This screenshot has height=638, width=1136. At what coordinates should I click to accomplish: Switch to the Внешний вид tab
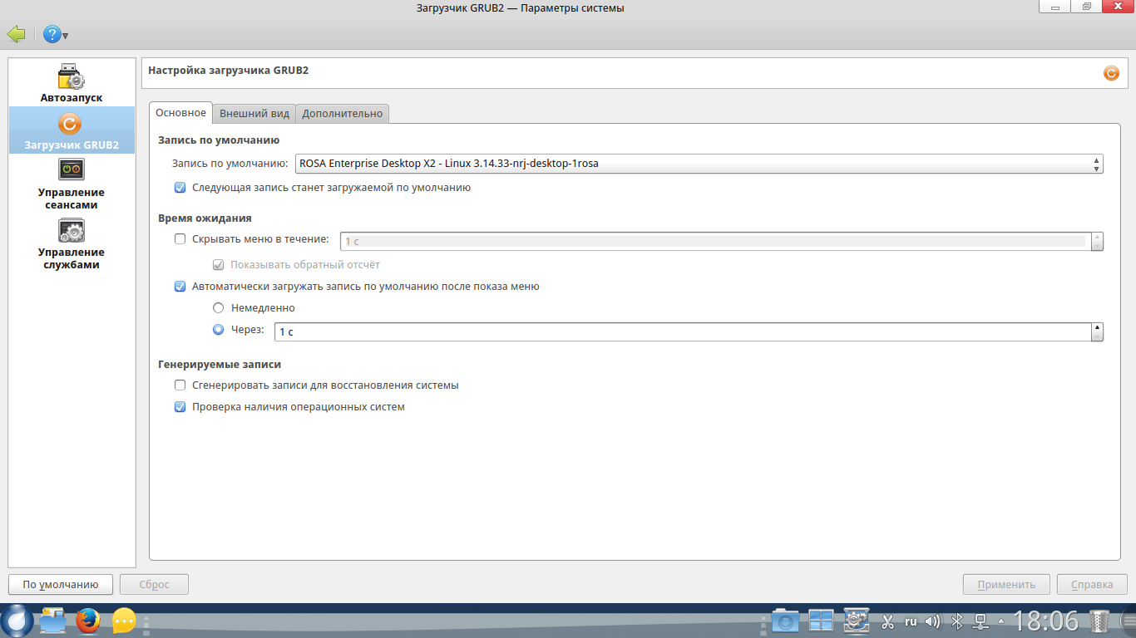tap(254, 114)
